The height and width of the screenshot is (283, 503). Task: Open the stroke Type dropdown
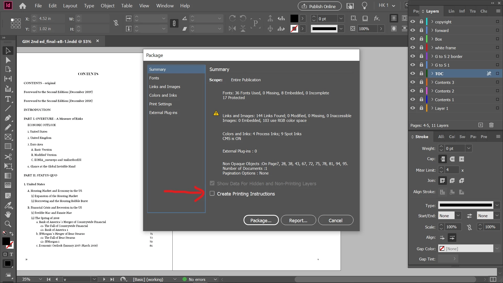coord(497,205)
